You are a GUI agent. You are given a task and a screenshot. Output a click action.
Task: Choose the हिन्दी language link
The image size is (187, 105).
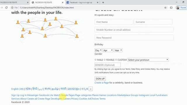tap(35, 89)
